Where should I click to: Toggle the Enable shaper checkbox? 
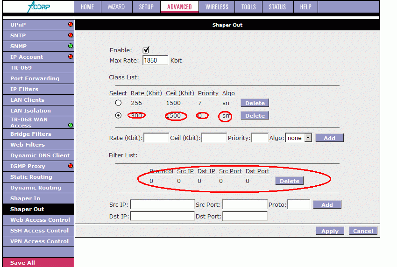[146, 50]
